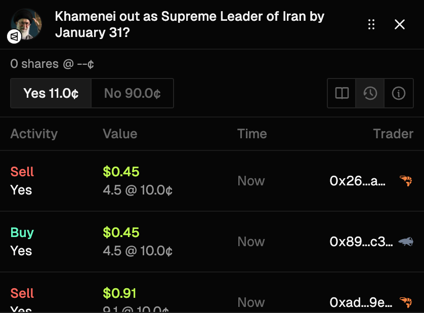Click the Polymarket badge on the avatar
Screen dimensions: 424x313
click(x=14, y=36)
